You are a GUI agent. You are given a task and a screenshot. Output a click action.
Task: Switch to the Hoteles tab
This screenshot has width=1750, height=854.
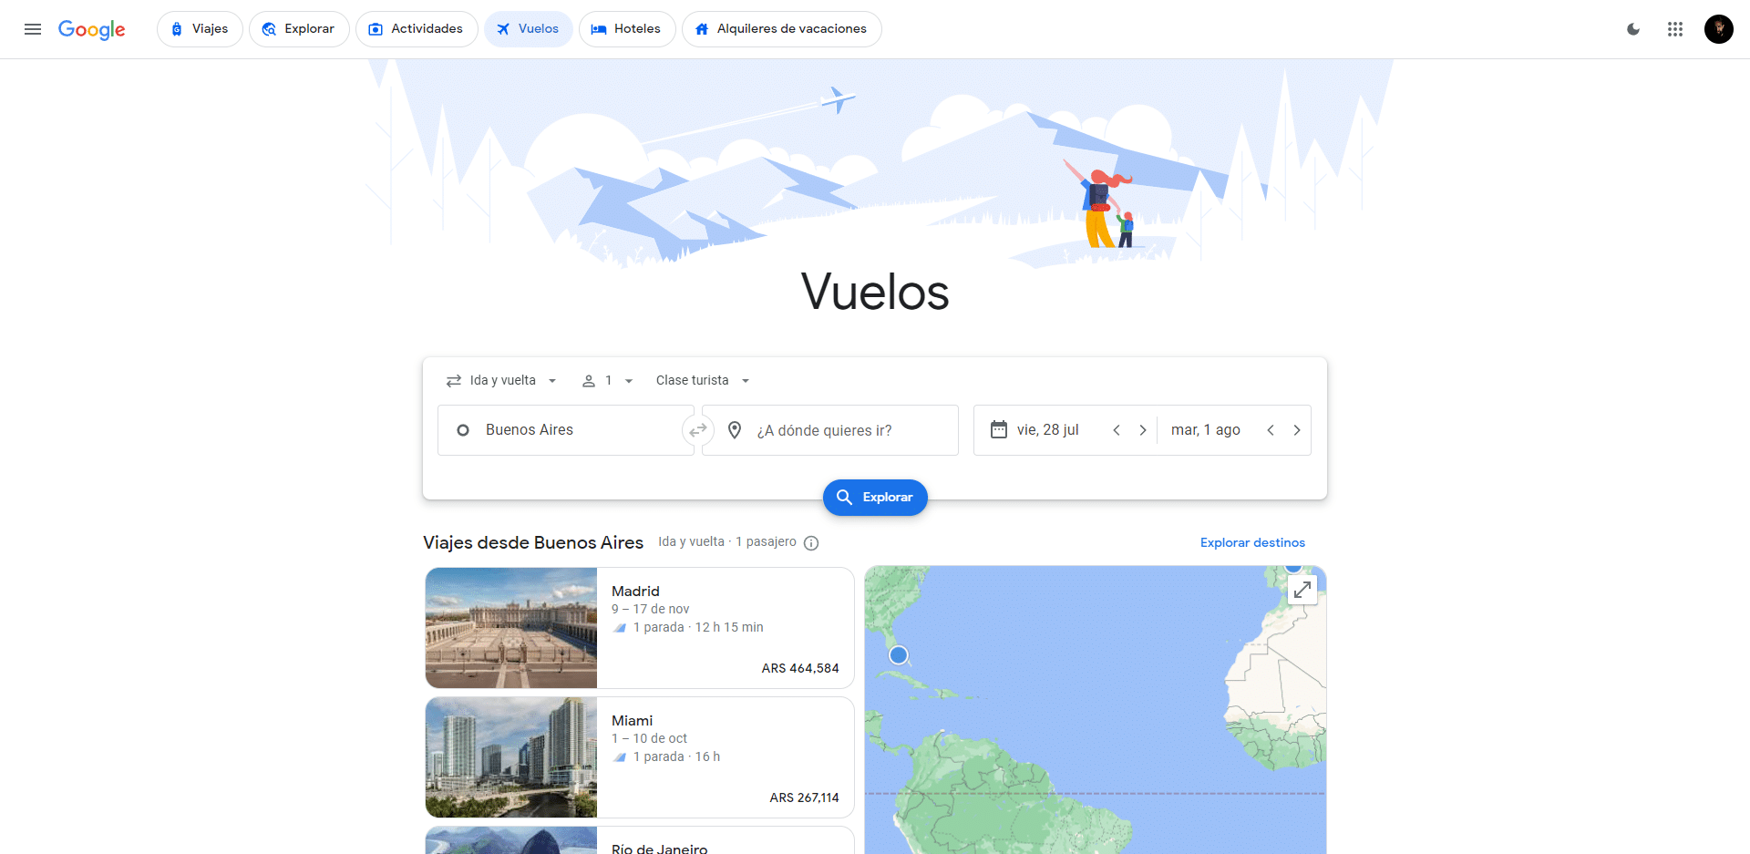627,28
